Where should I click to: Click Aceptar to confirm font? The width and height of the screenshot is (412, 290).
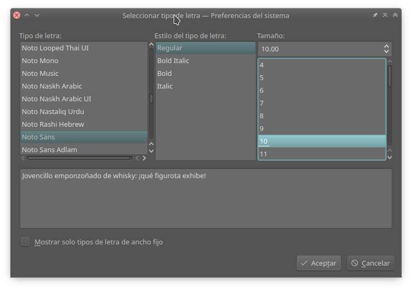point(319,263)
